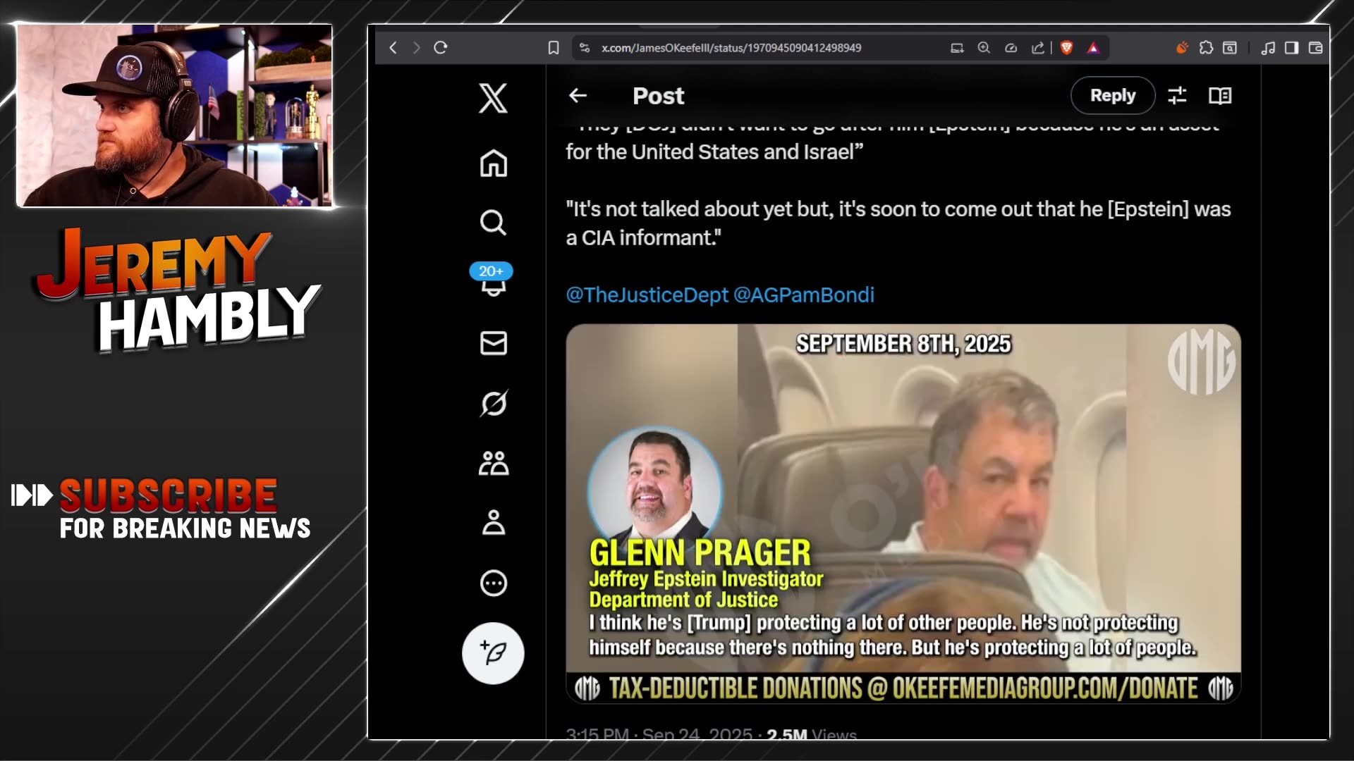
Task: Toggle the browser sidebar panel
Action: [x=1291, y=48]
